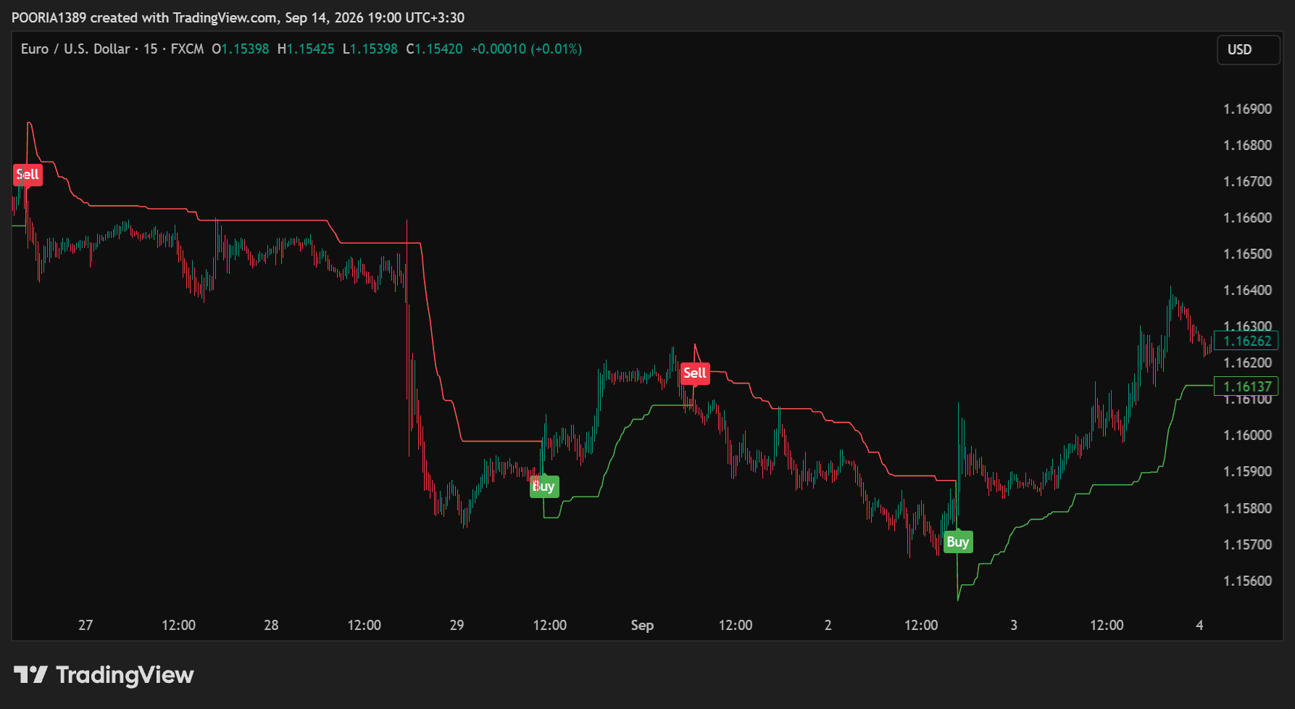Image resolution: width=1295 pixels, height=709 pixels.
Task: Click the 1.15700 price axis label
Action: pyautogui.click(x=1247, y=544)
